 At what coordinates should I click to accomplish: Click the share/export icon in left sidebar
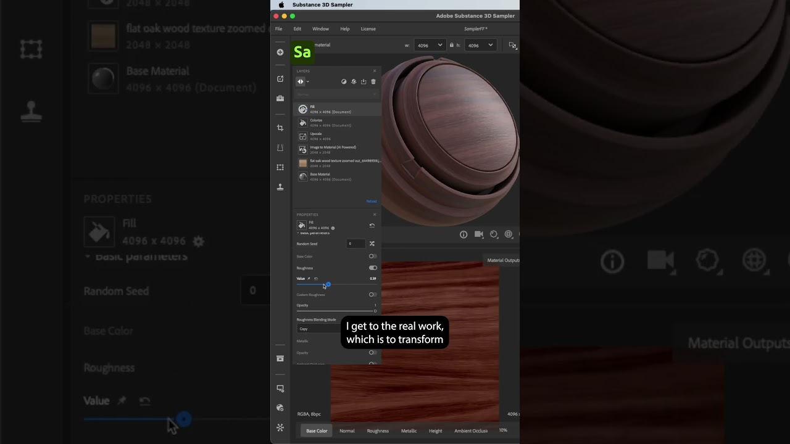tap(280, 79)
